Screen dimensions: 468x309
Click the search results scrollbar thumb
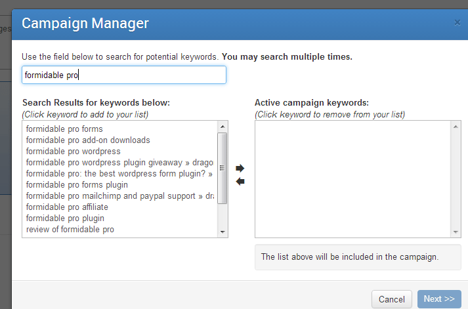click(x=223, y=168)
